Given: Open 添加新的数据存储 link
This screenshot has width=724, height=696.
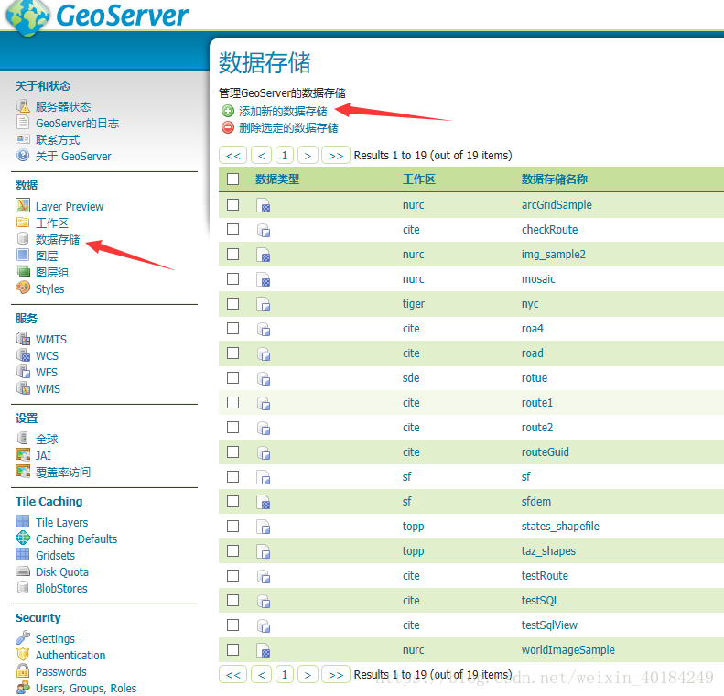Looking at the screenshot, I should point(283,112).
